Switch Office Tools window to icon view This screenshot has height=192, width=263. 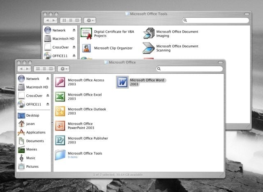64,20
